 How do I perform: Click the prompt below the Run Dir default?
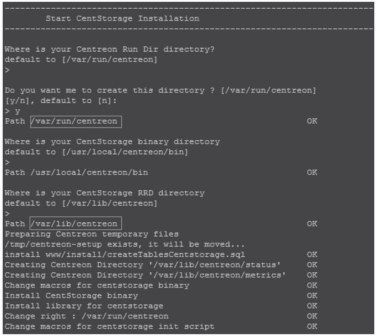7,70
